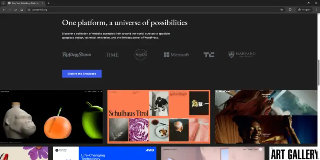Click the TechCrunch TC logo
Viewport: 320px width, 160px height.
coord(208,55)
